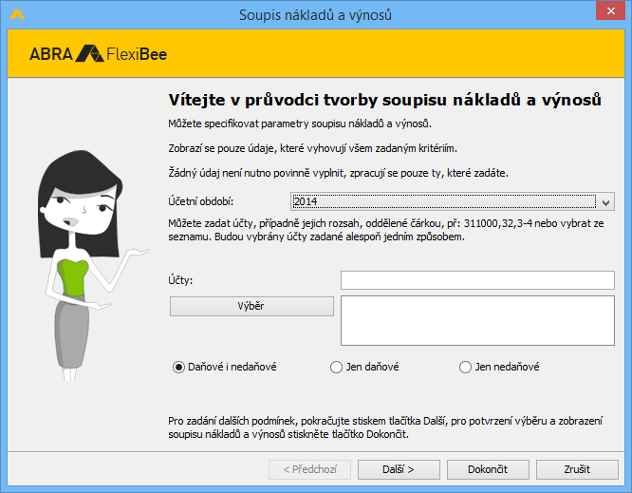Click the window title 'Soupis nákladů a výnosů'
Screen dimensions: 632x493
click(315, 15)
